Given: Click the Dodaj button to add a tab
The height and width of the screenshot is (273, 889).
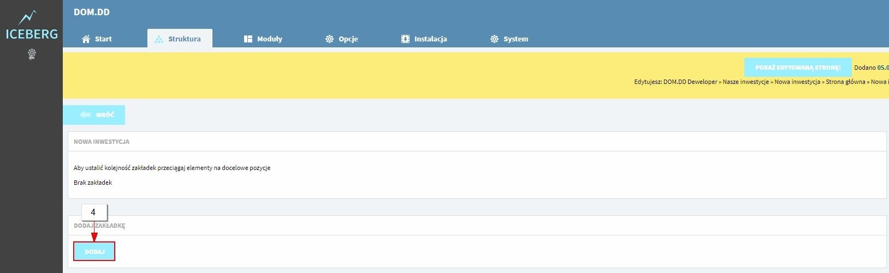Looking at the screenshot, I should click(94, 252).
